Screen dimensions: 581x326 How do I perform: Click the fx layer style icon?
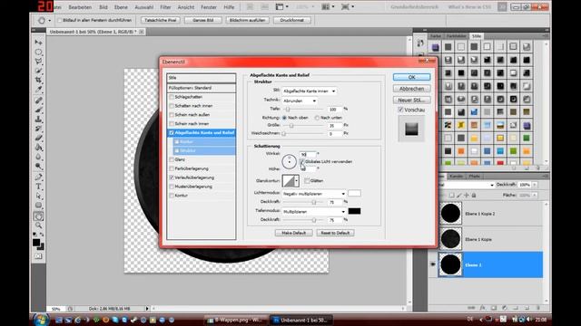[x=482, y=308]
